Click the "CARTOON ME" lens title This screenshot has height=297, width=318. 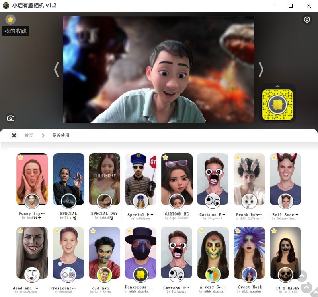(177, 214)
